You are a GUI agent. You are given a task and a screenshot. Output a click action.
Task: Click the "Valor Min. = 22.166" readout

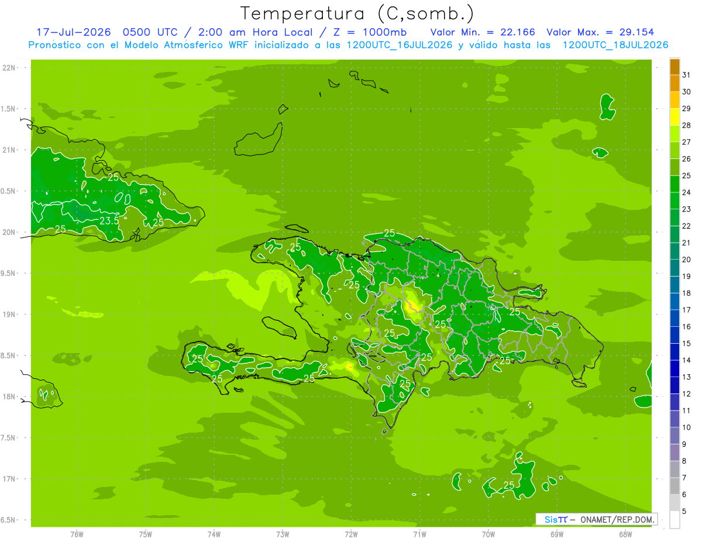click(x=483, y=32)
